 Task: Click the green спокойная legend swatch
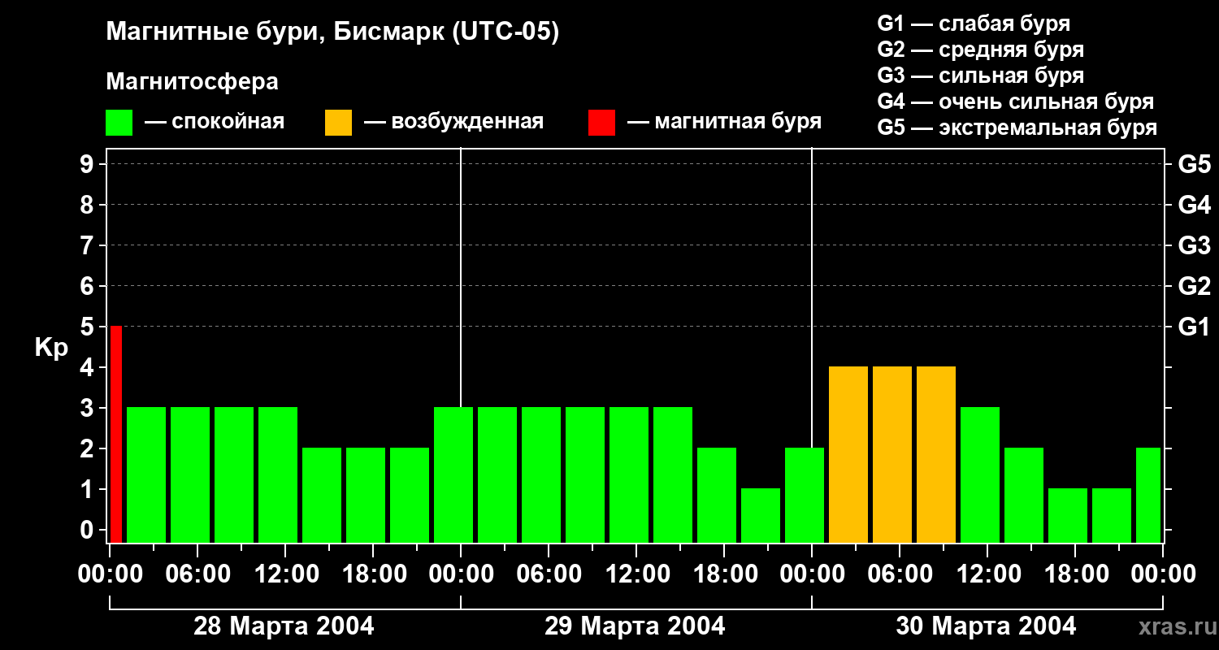click(x=119, y=123)
